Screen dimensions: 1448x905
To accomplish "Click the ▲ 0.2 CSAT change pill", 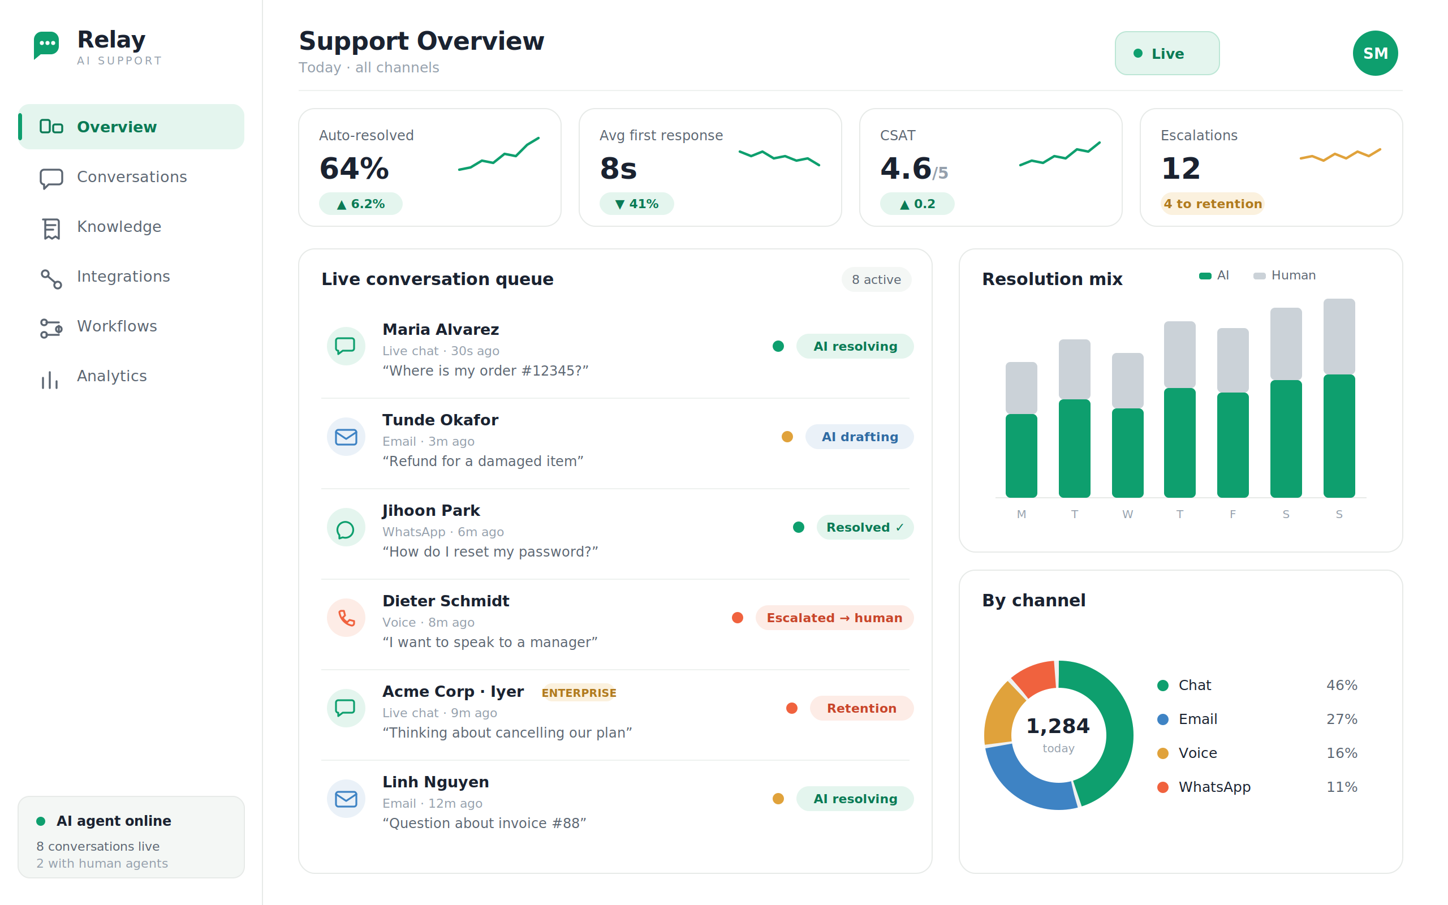I will (x=917, y=204).
